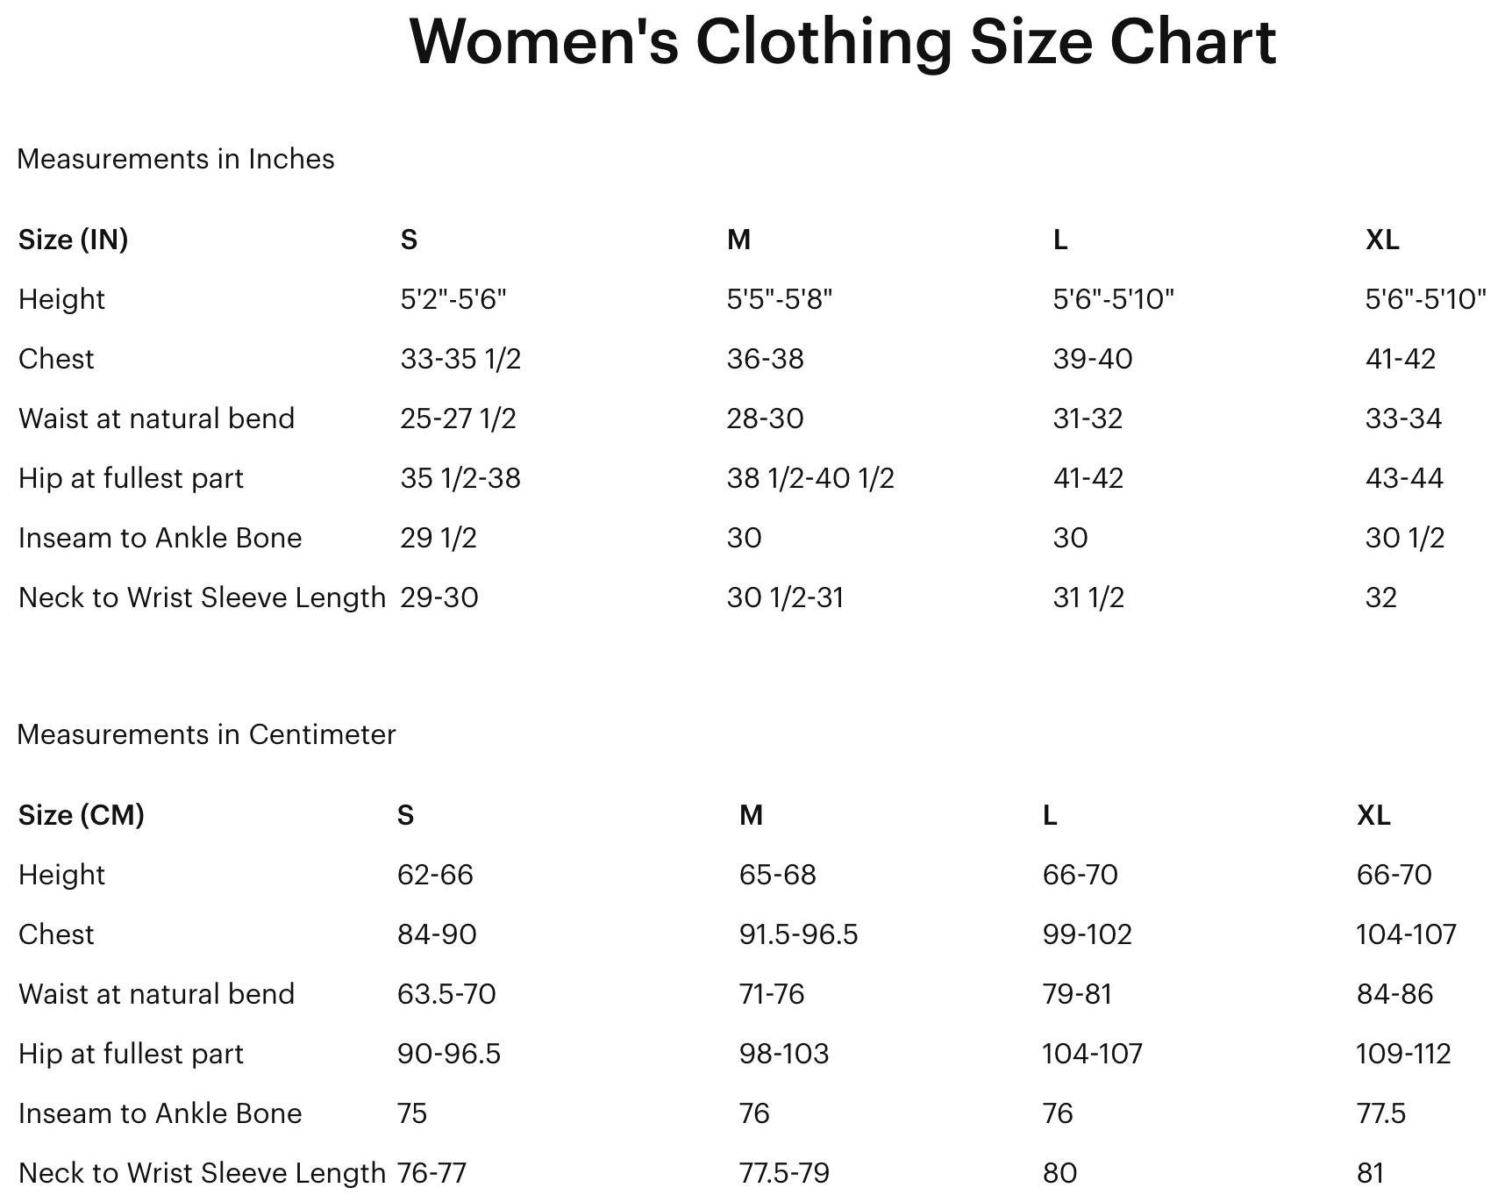This screenshot has height=1202, width=1512.
Task: Select the 30 1/2-31 sleeve length value
Action: (785, 597)
